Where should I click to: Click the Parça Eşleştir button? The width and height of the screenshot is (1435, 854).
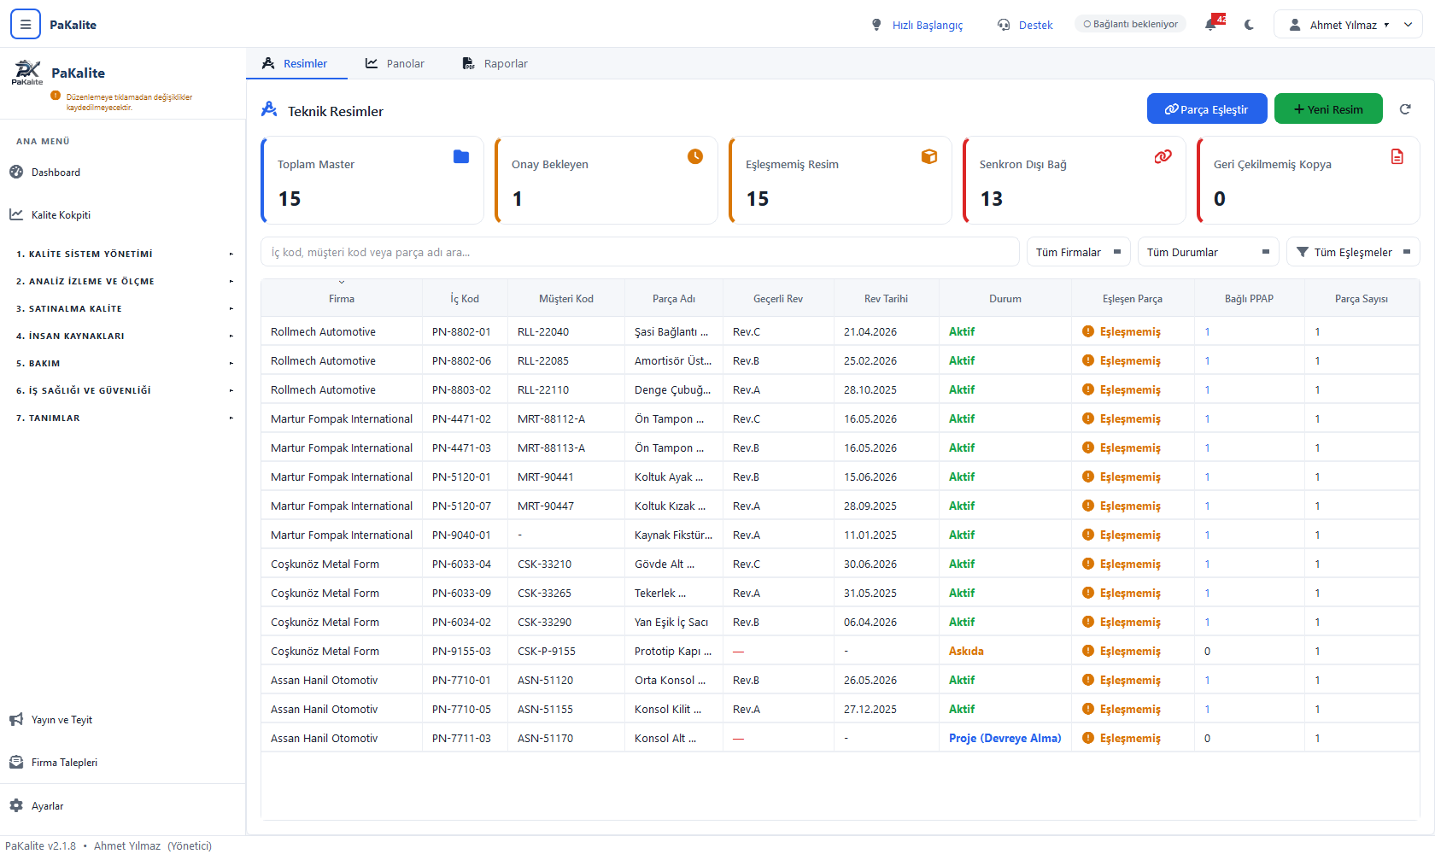pyautogui.click(x=1207, y=108)
